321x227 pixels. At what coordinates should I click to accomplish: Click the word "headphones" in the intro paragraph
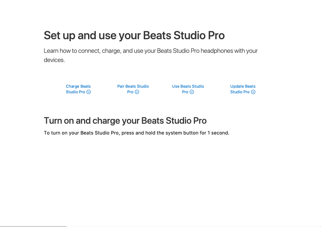pos(217,51)
